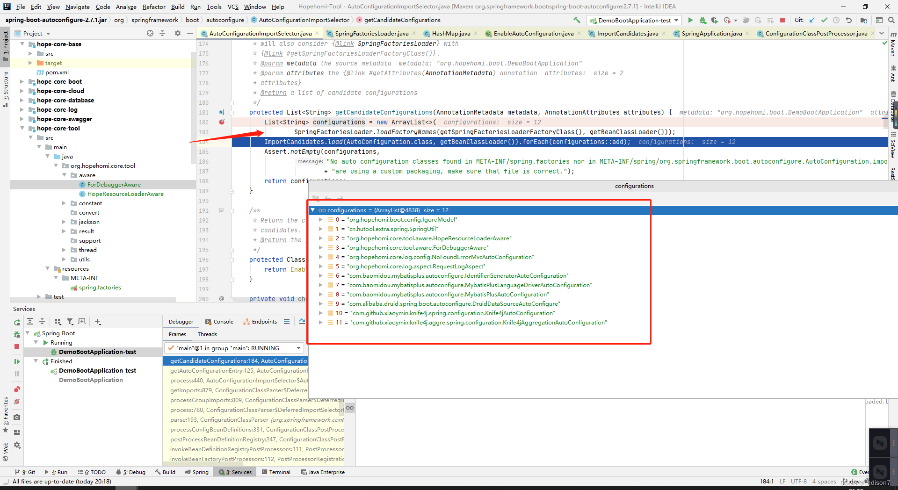Toggle Mute Breakpoints icon in the Services sidebar
898x490 pixels.
click(x=17, y=402)
